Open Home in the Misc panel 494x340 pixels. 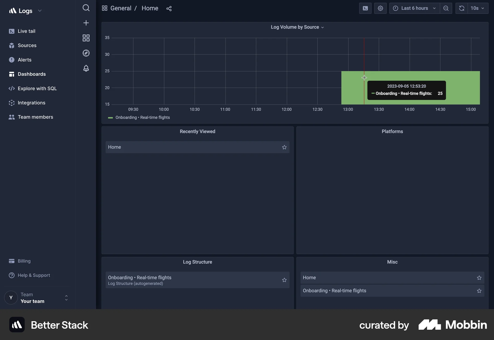click(392, 278)
